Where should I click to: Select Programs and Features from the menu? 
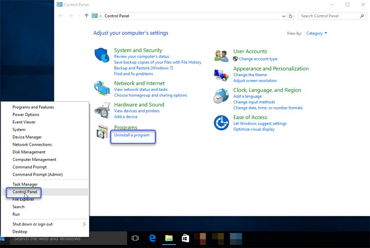[33, 107]
